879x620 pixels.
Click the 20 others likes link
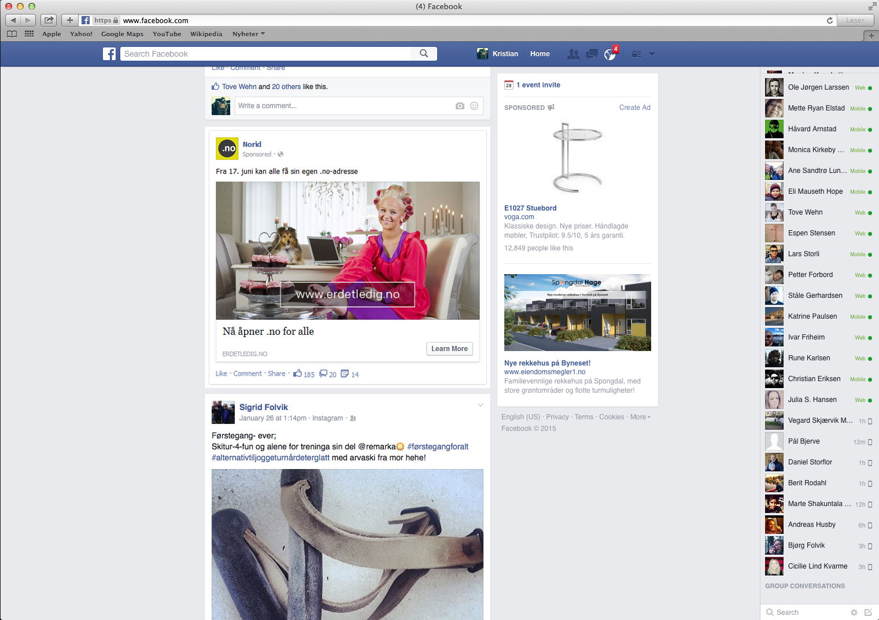coord(286,87)
